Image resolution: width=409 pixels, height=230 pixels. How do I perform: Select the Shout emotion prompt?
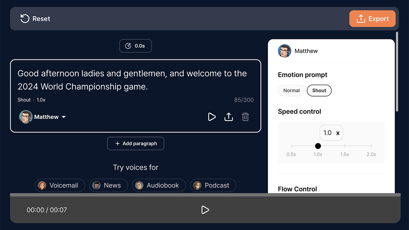(x=319, y=90)
